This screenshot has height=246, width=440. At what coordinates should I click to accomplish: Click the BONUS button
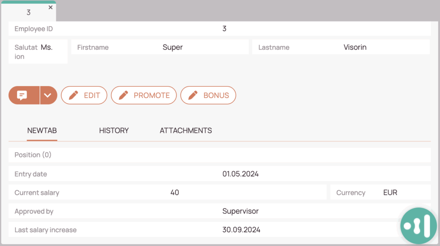(x=208, y=95)
